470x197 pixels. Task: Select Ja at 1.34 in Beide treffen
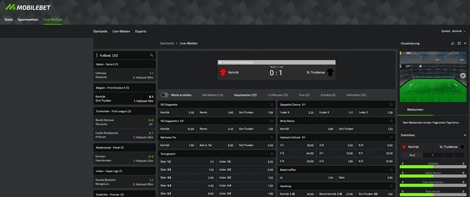pos(307,177)
